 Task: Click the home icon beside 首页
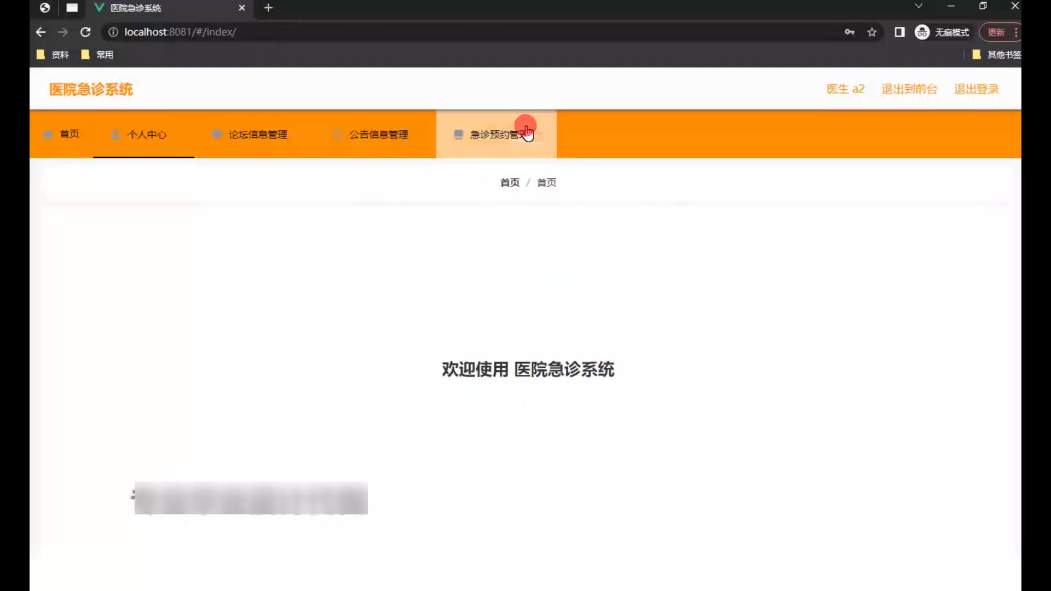[48, 135]
